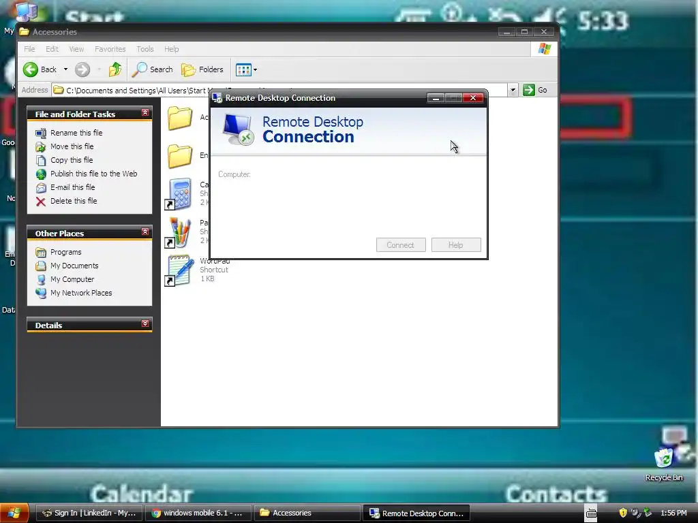Close the Remote Desktop Connection window
Viewport: 698px width, 523px height.
[x=473, y=98]
